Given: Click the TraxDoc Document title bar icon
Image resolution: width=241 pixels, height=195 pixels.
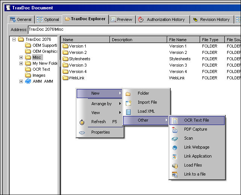Looking at the screenshot, I should click(8, 8).
